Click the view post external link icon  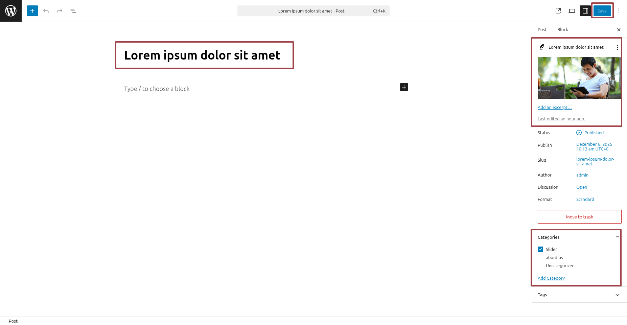(558, 11)
